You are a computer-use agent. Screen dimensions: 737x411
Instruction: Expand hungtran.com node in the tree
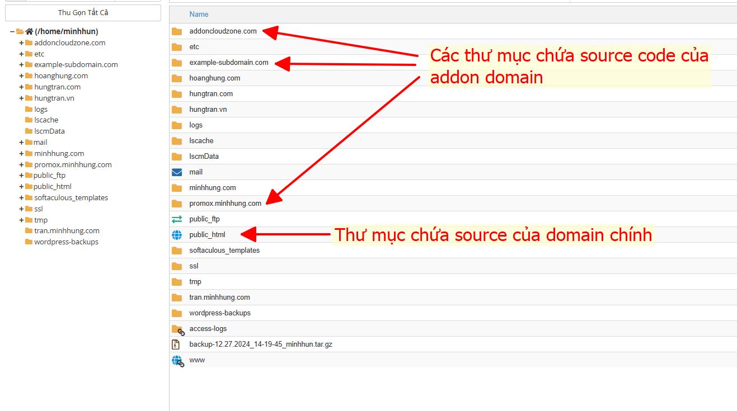click(21, 87)
